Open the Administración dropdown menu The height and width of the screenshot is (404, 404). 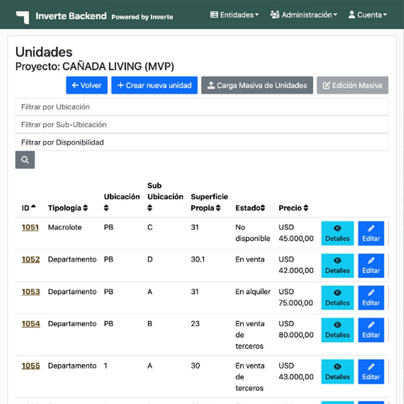304,15
